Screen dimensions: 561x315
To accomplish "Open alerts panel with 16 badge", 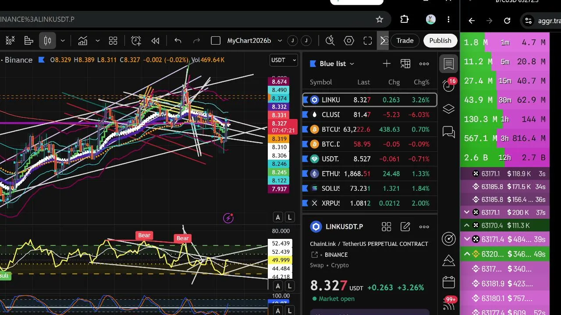I will pyautogui.click(x=449, y=85).
